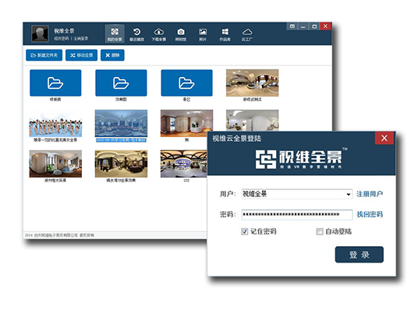Open the 找回密码 recover password link
418x310 pixels.
point(370,214)
